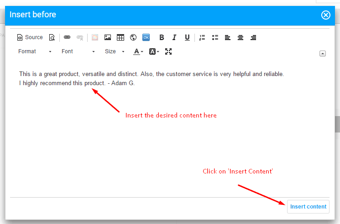Insert a numbered list
This screenshot has height=224, width=340.
click(x=202, y=37)
